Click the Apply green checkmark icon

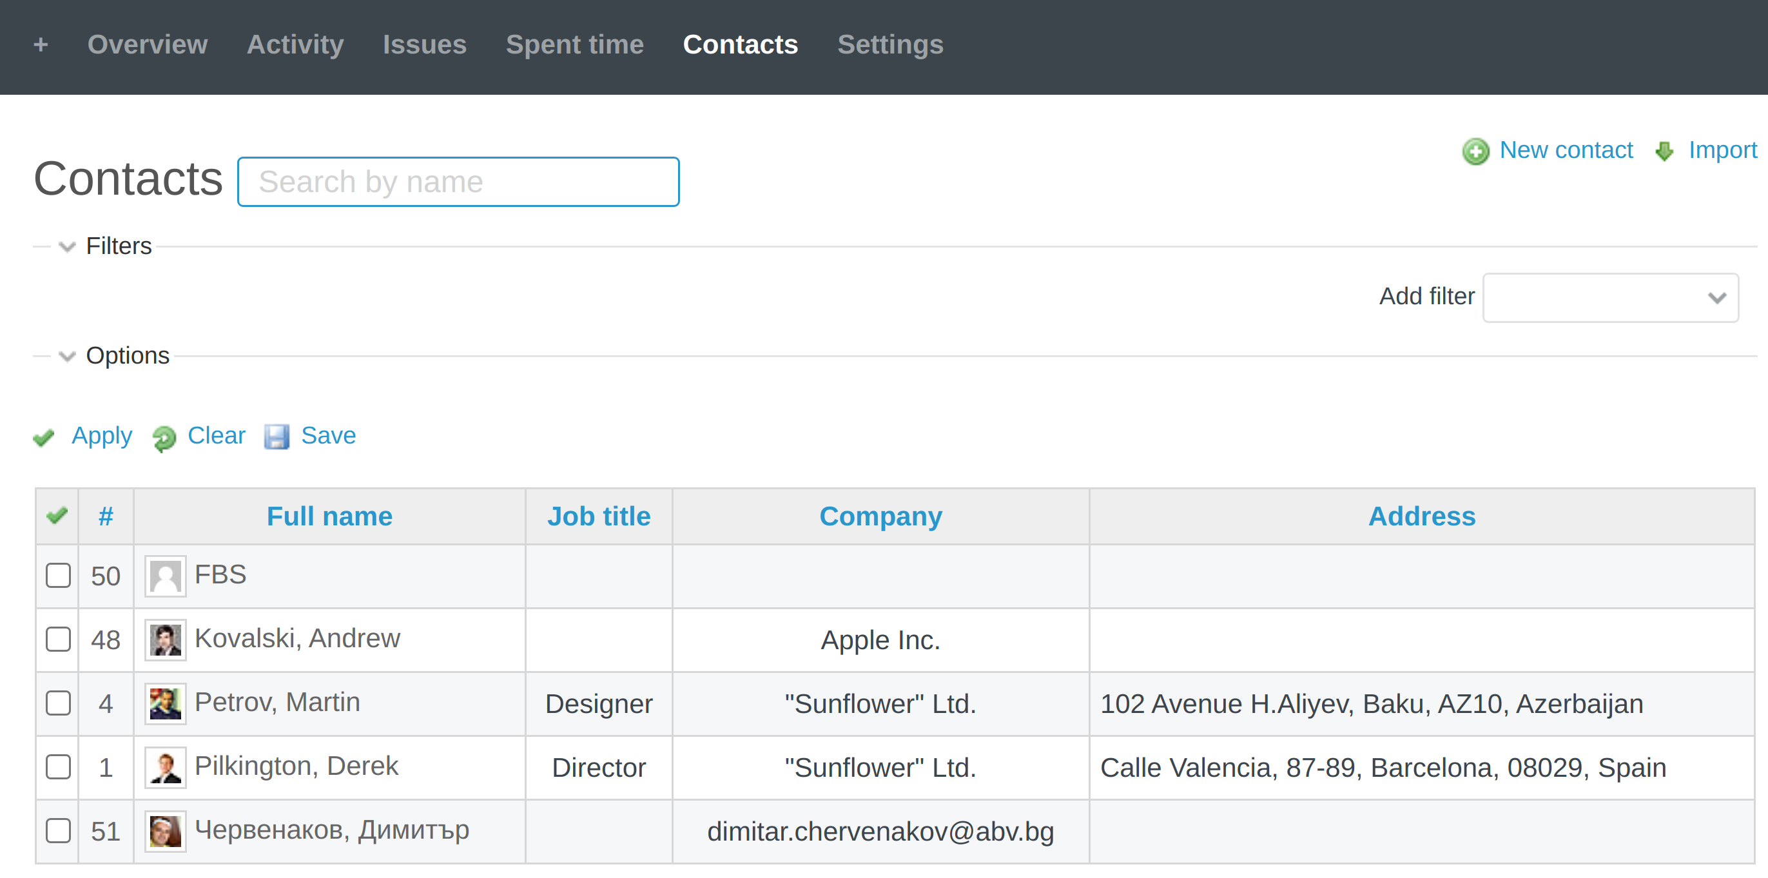[44, 437]
